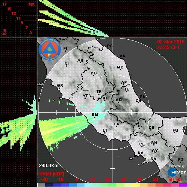Screen dimensions: 187x187
Task: Click the FI city label
Action: pyautogui.click(x=65, y=48)
